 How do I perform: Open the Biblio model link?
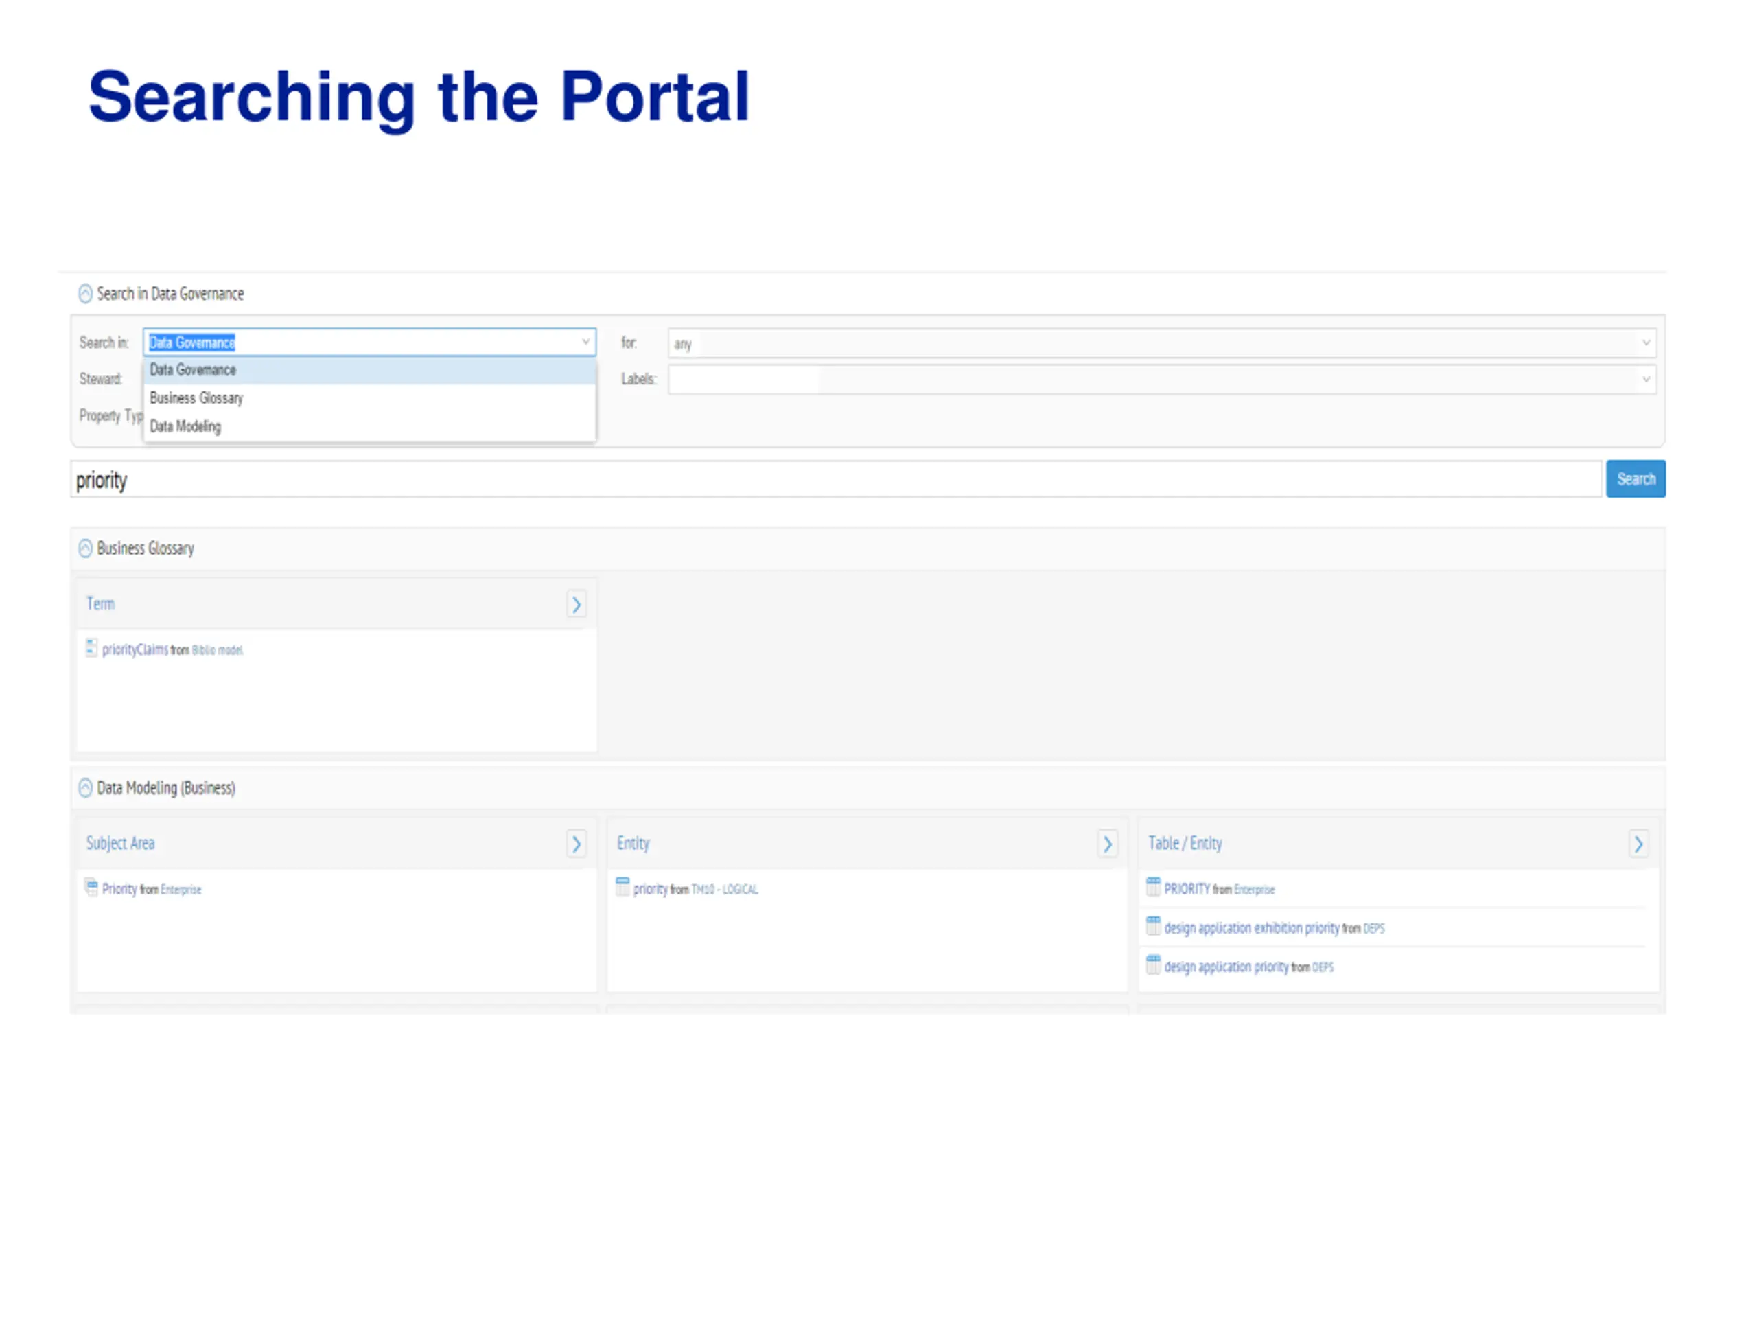point(218,650)
